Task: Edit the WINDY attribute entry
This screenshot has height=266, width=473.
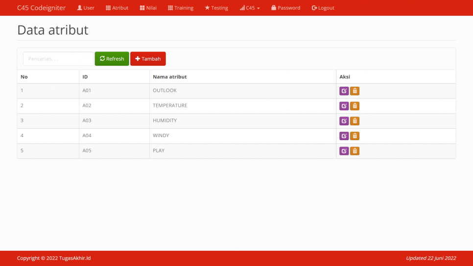Action: click(344, 136)
